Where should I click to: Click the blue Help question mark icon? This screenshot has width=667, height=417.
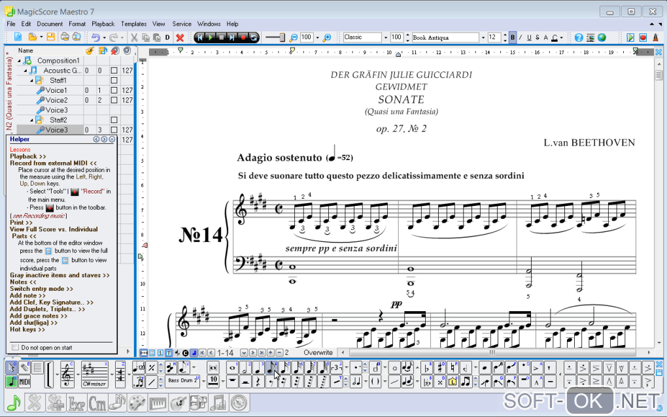[x=579, y=37]
